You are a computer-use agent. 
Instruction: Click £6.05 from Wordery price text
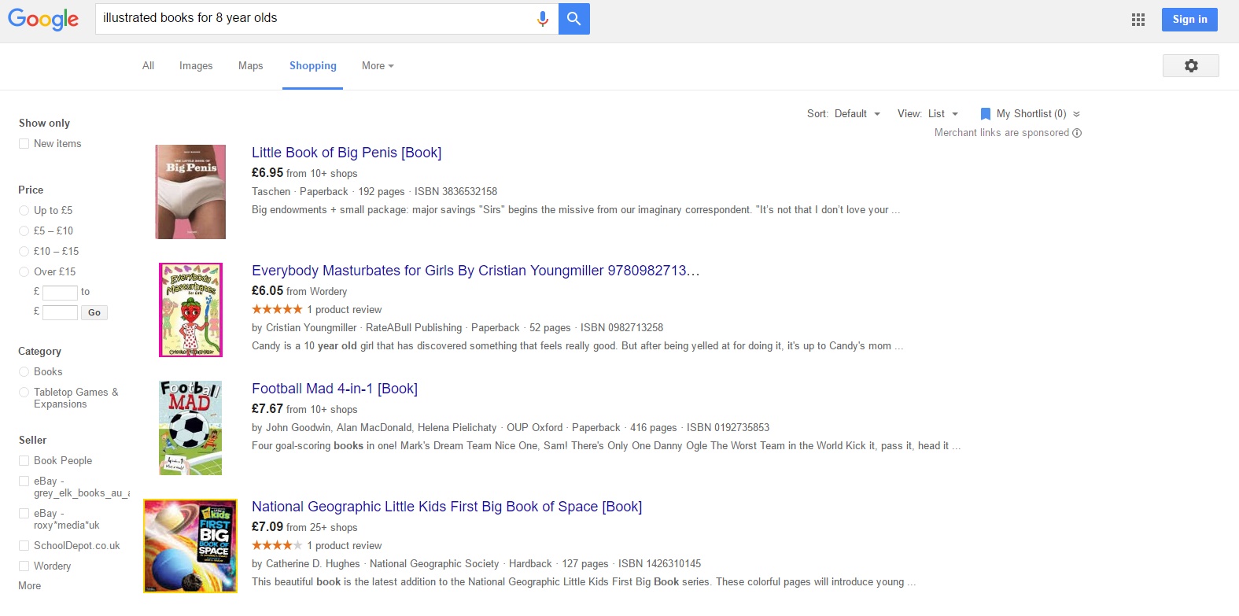[x=299, y=291]
